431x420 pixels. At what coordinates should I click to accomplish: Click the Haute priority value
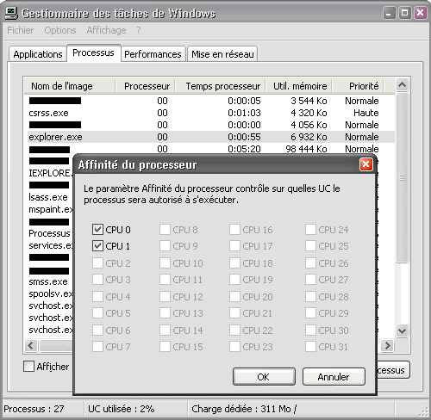pyautogui.click(x=366, y=113)
